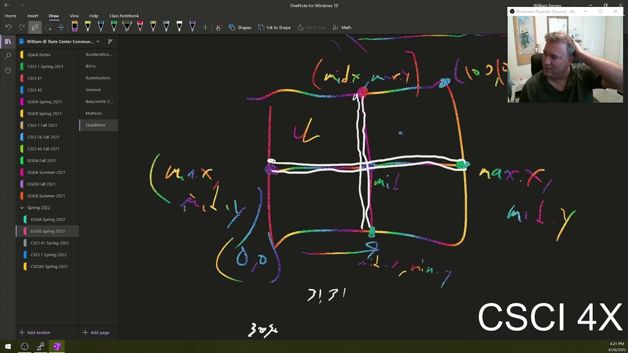Viewport: 628px width, 353px height.
Task: Open the Help tab
Action: (x=94, y=16)
